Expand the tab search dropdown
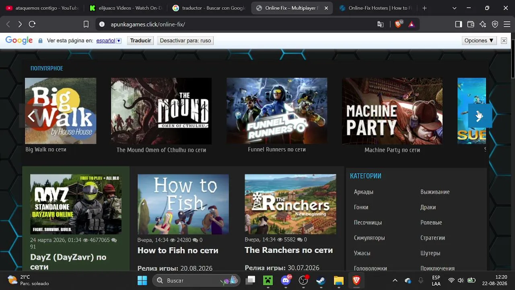The width and height of the screenshot is (515, 290). pos(455,8)
